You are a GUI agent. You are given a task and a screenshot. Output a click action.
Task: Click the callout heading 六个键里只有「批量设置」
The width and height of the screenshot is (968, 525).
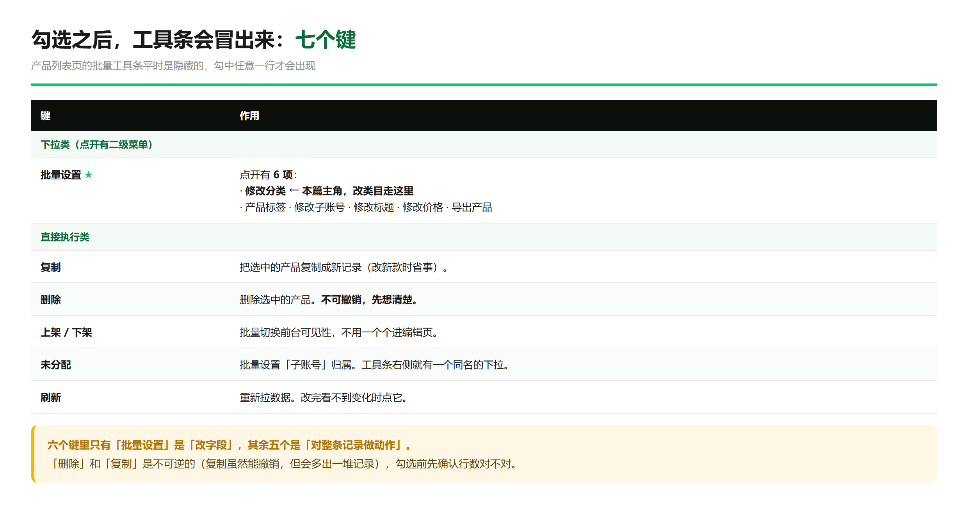click(x=108, y=445)
